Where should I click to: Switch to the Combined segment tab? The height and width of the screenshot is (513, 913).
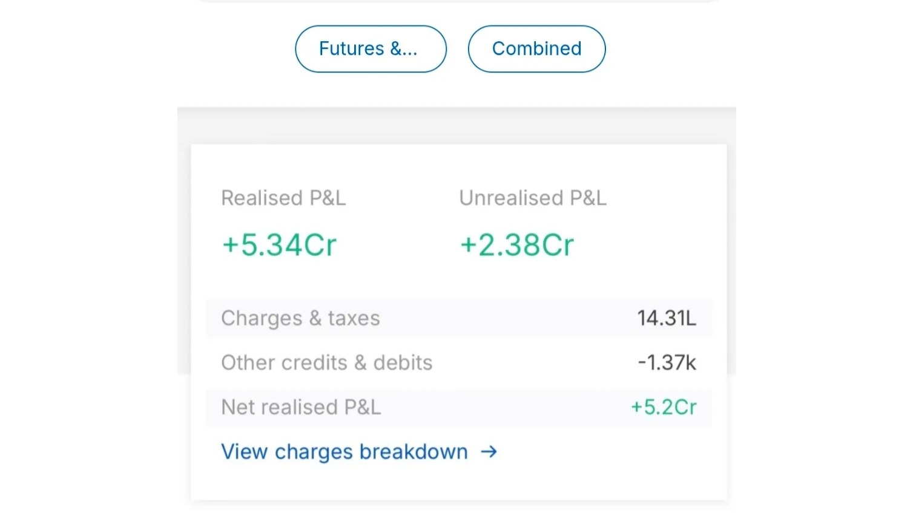click(536, 48)
